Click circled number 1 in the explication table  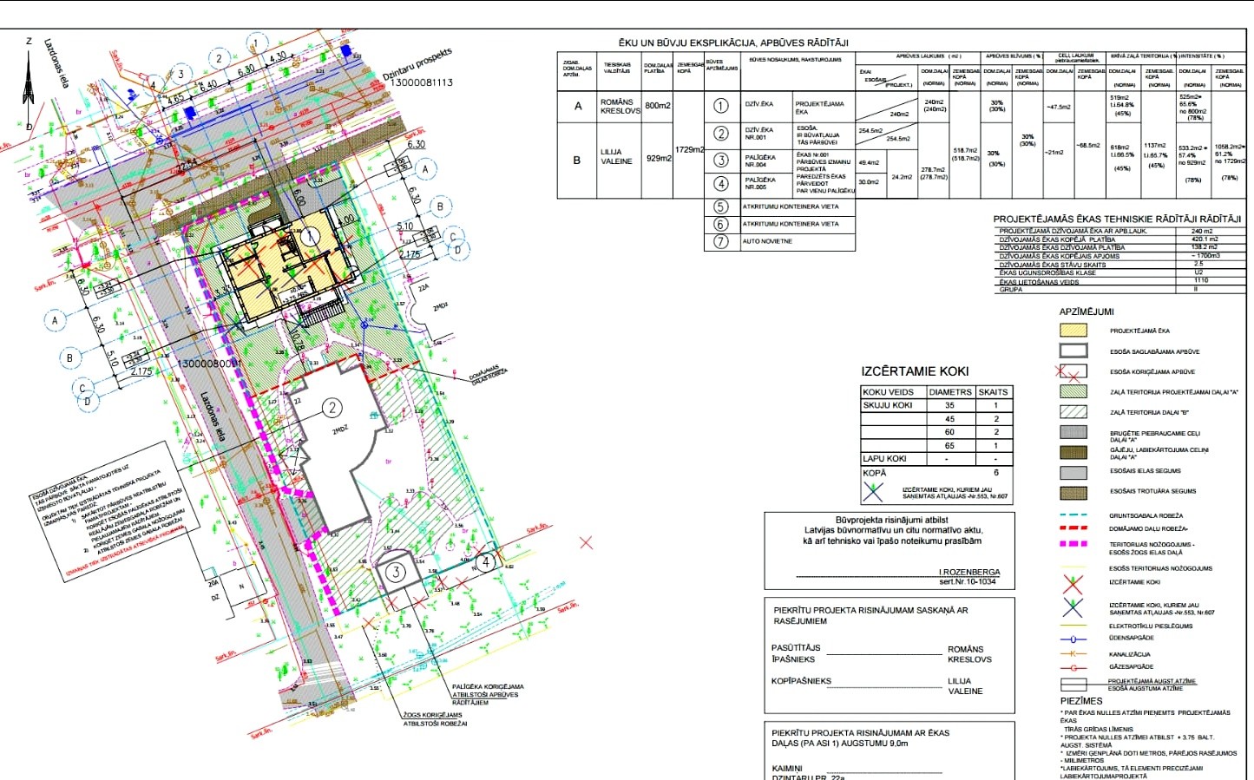tap(721, 105)
